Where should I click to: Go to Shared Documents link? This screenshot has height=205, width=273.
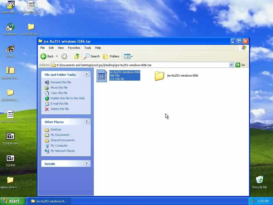click(62, 140)
